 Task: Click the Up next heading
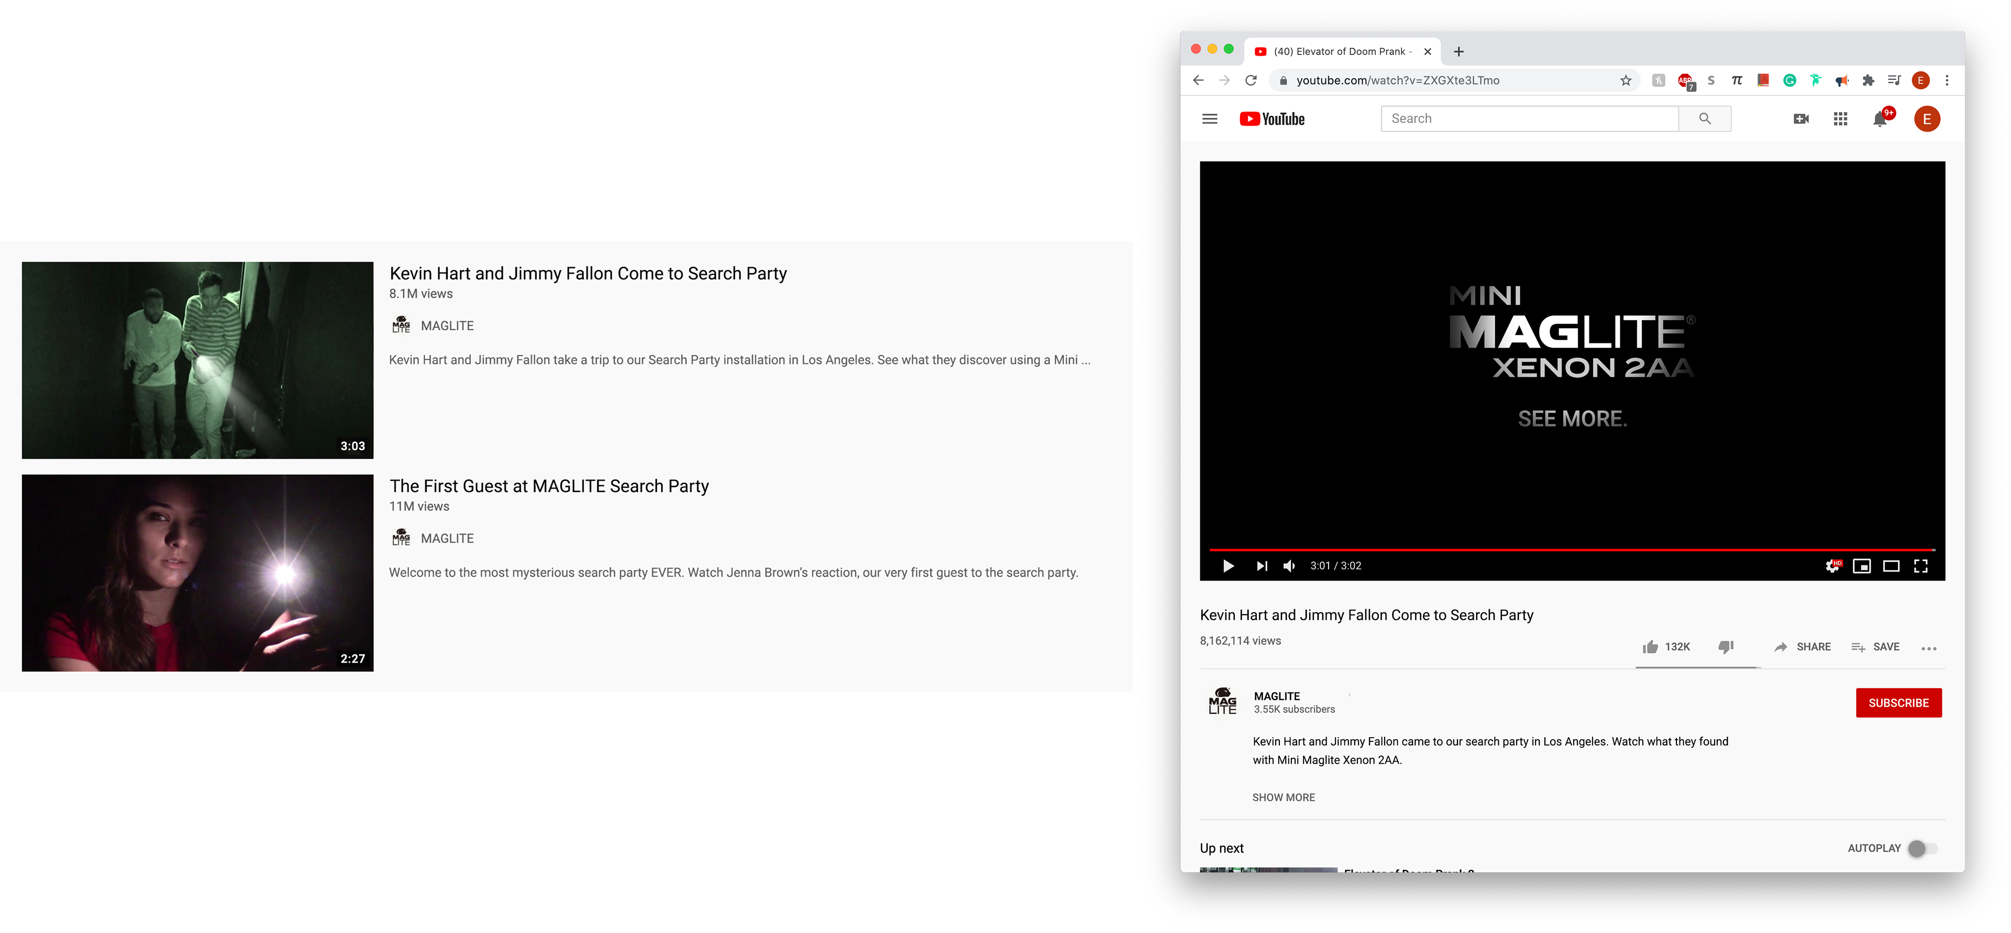(1222, 849)
